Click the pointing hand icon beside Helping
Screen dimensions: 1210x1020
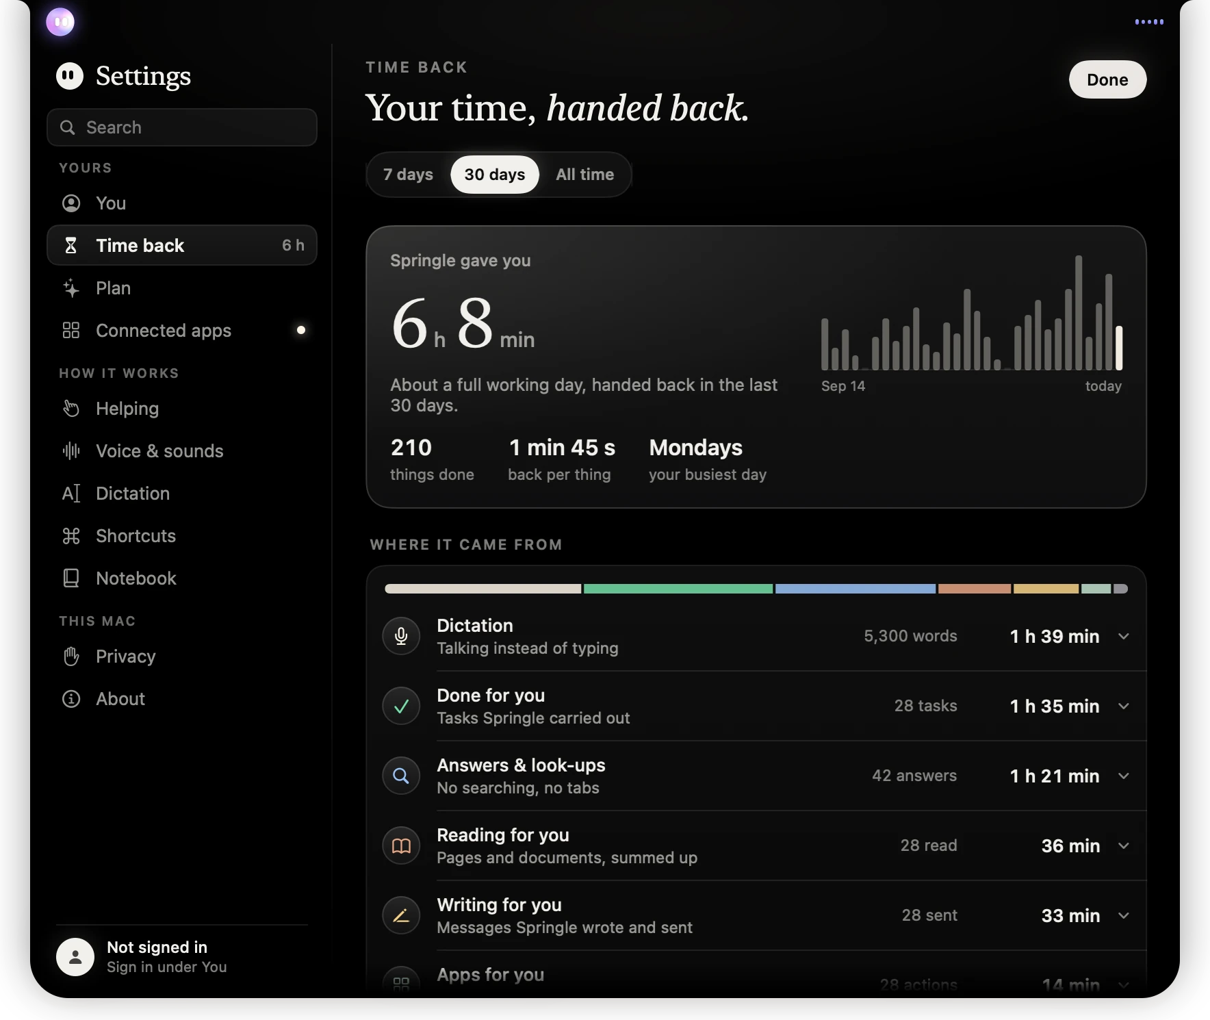click(71, 409)
